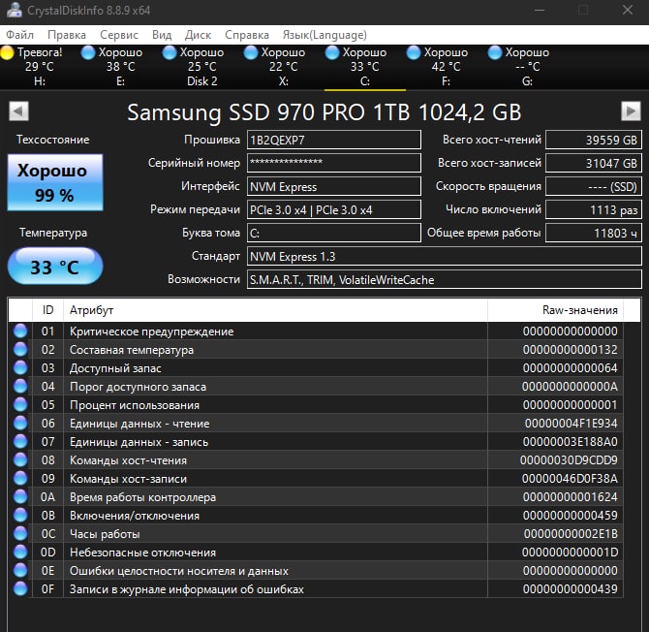
Task: Select raw value 00000003E188A0
Action: pos(571,442)
